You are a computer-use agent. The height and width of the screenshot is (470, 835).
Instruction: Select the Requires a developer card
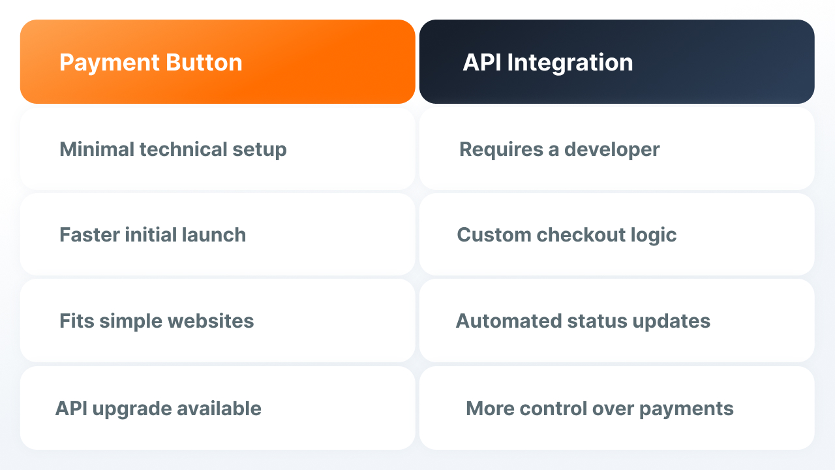(617, 149)
